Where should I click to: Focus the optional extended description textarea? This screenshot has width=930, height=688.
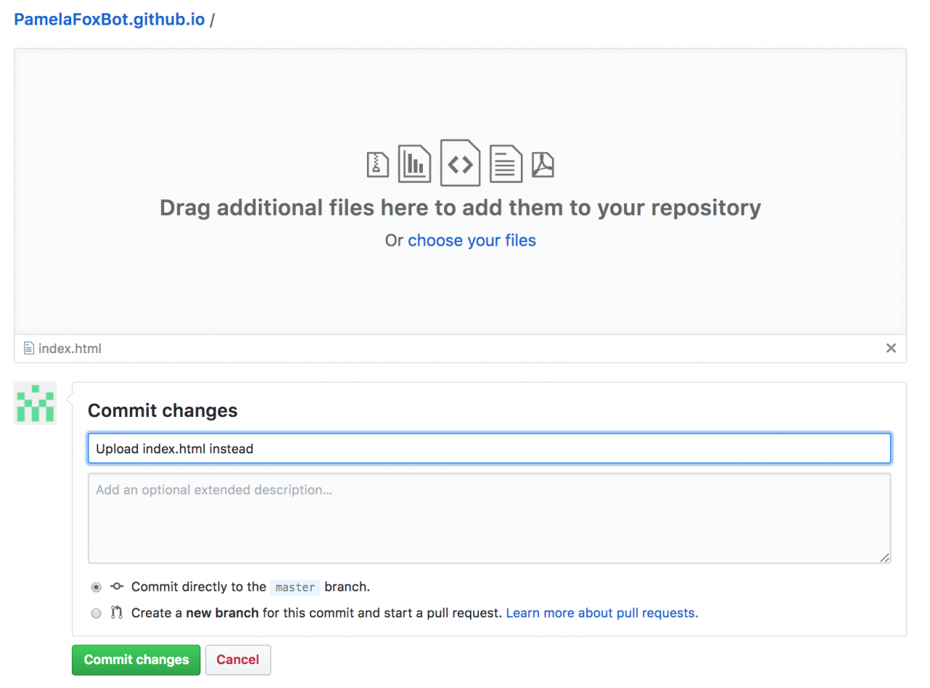[x=489, y=518]
